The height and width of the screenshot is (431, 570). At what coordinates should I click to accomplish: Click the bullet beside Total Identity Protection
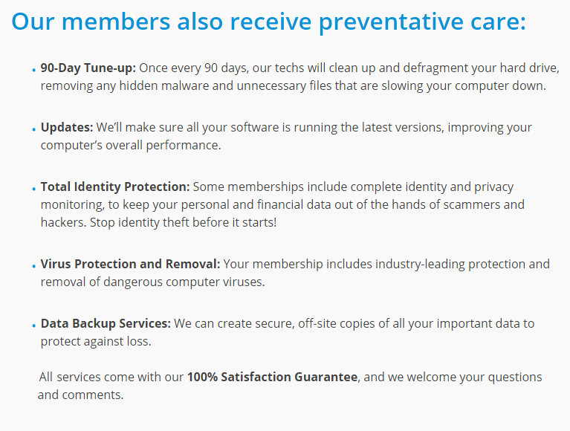[x=33, y=188]
